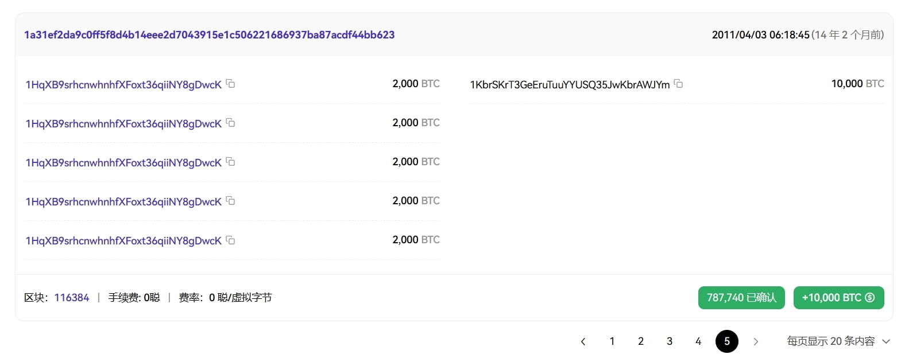Image resolution: width=901 pixels, height=358 pixels.
Task: Copy the fourth input address via copy icon
Action: click(x=230, y=201)
